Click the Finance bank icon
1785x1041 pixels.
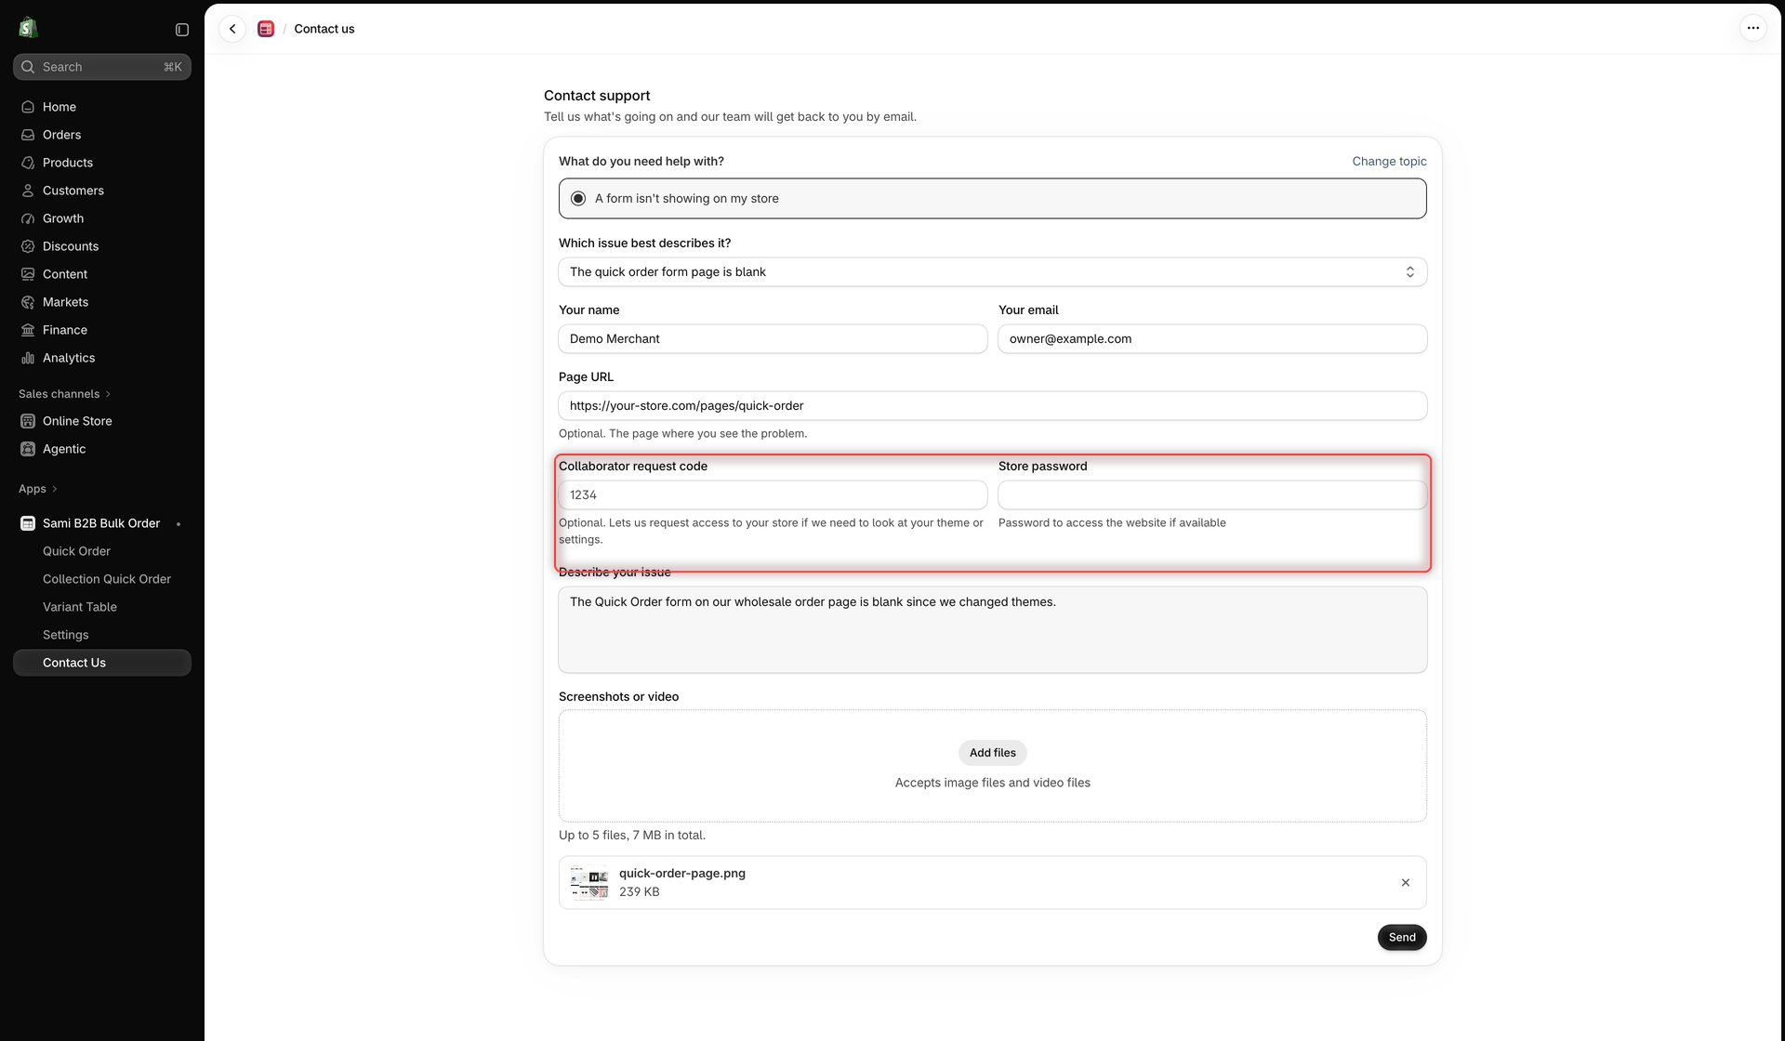point(28,330)
